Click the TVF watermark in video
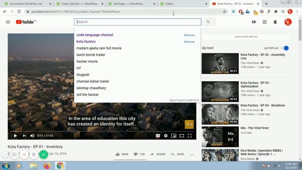This screenshot has width=302, height=170. click(x=189, y=124)
